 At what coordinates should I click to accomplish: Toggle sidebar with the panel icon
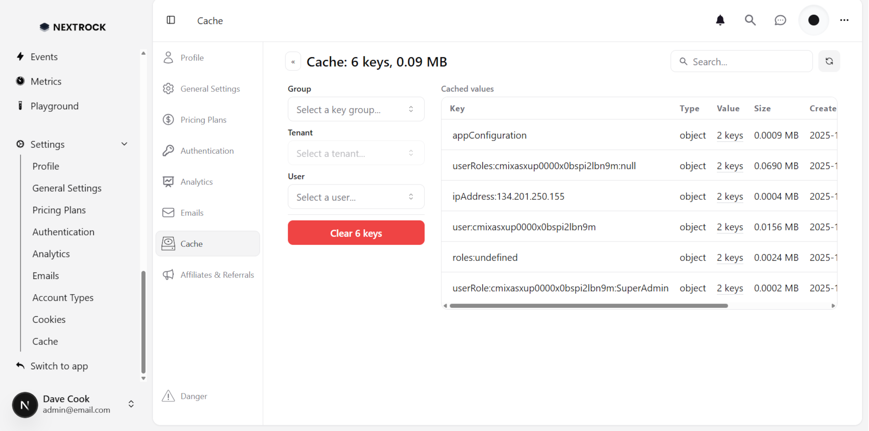[x=171, y=20]
